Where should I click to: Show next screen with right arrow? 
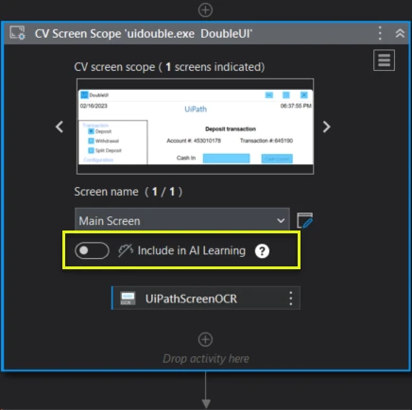[x=327, y=127]
